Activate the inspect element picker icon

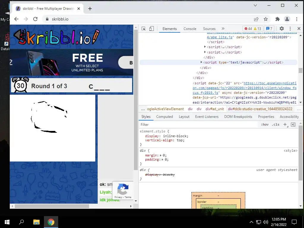point(143,29)
